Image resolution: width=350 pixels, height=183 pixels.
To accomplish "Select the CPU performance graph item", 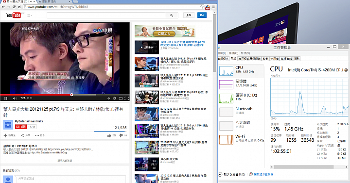I will click(x=241, y=71).
